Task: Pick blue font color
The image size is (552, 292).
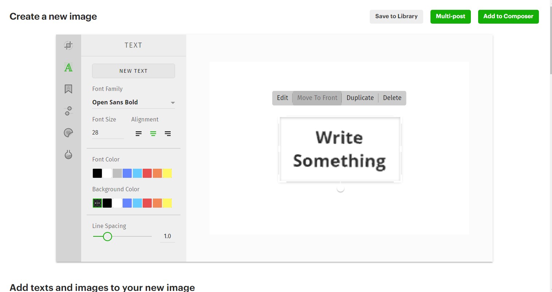Action: [127, 173]
